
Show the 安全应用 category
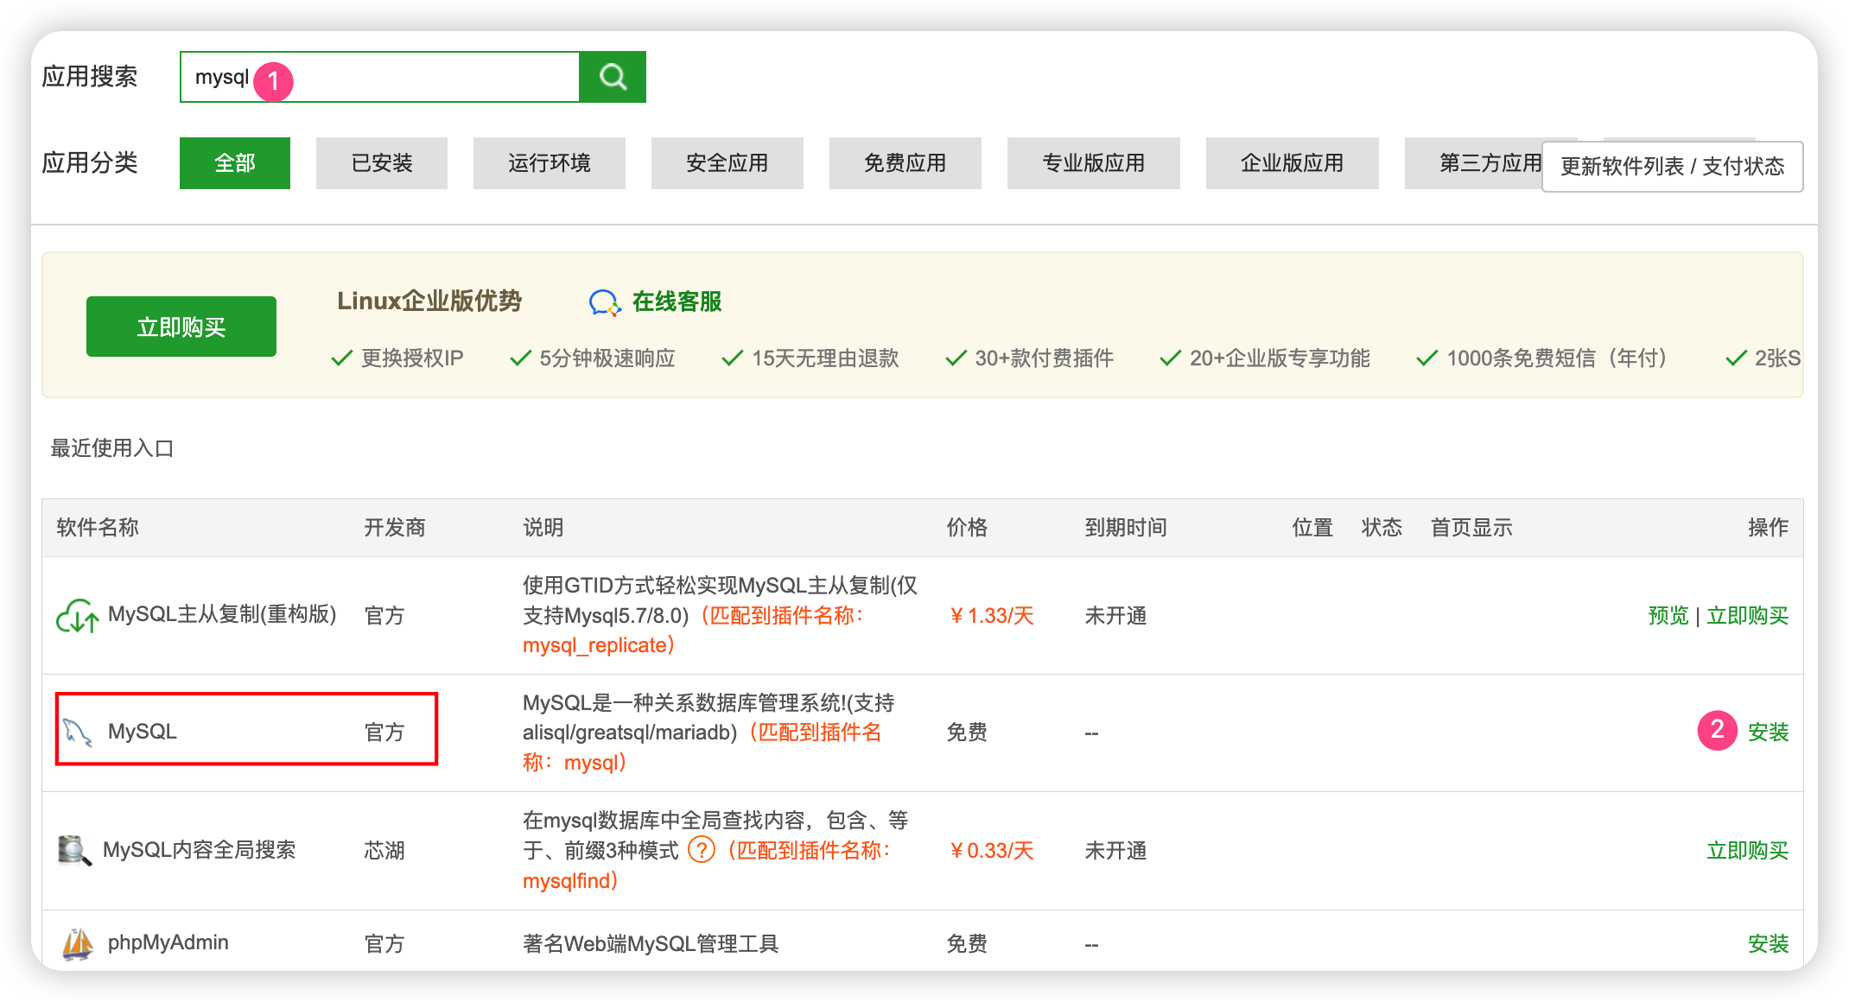pos(728,163)
